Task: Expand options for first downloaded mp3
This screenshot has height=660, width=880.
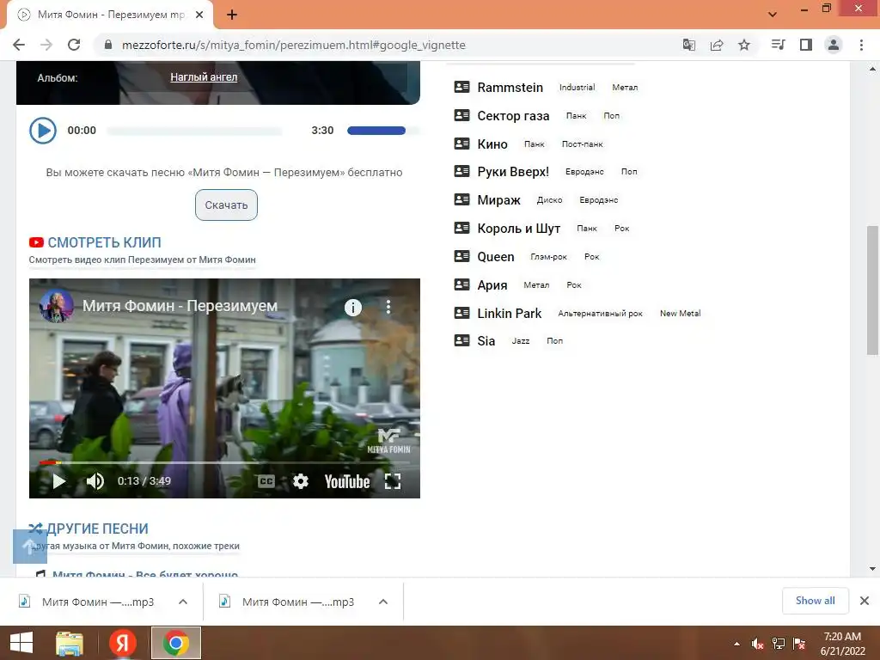Action: tap(183, 602)
